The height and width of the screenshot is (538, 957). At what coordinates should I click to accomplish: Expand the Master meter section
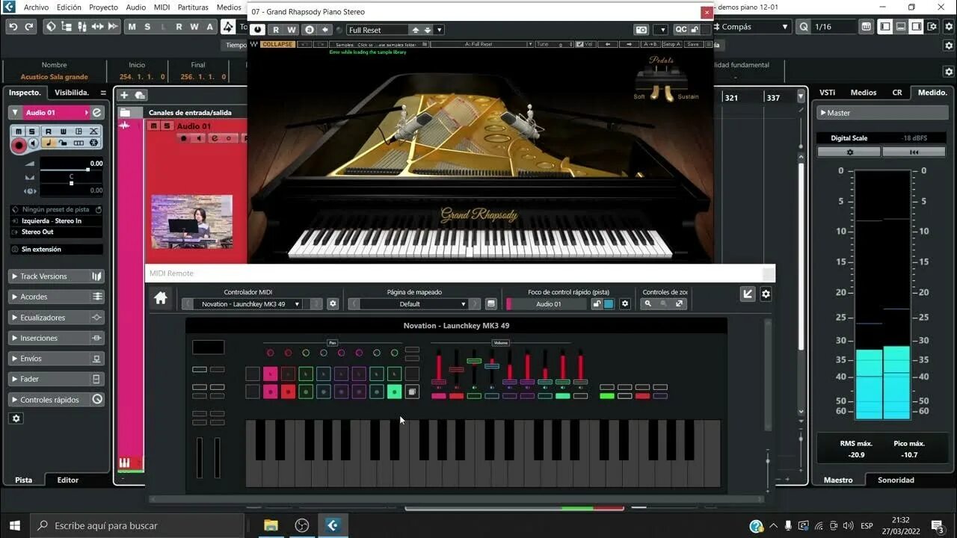(x=882, y=113)
